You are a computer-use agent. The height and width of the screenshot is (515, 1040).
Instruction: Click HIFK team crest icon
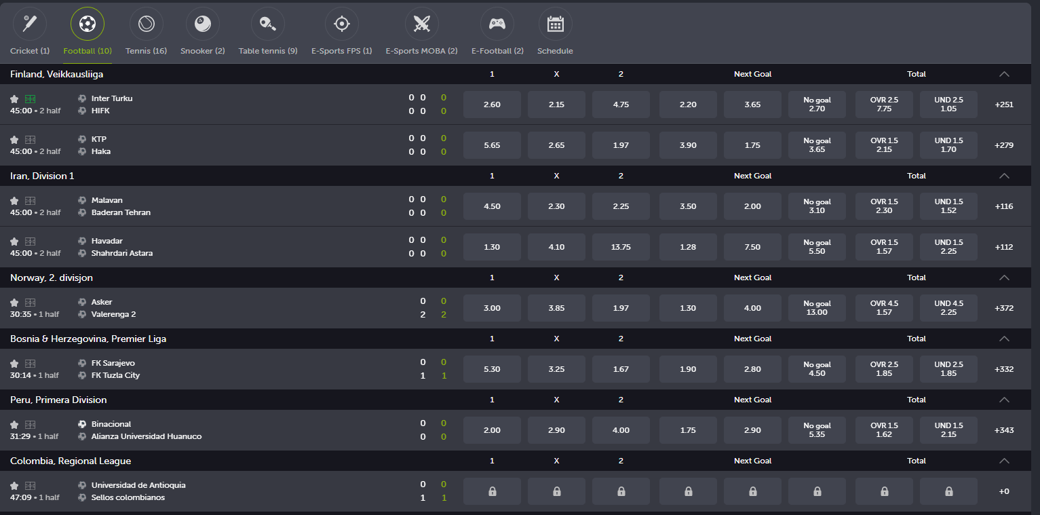(82, 111)
